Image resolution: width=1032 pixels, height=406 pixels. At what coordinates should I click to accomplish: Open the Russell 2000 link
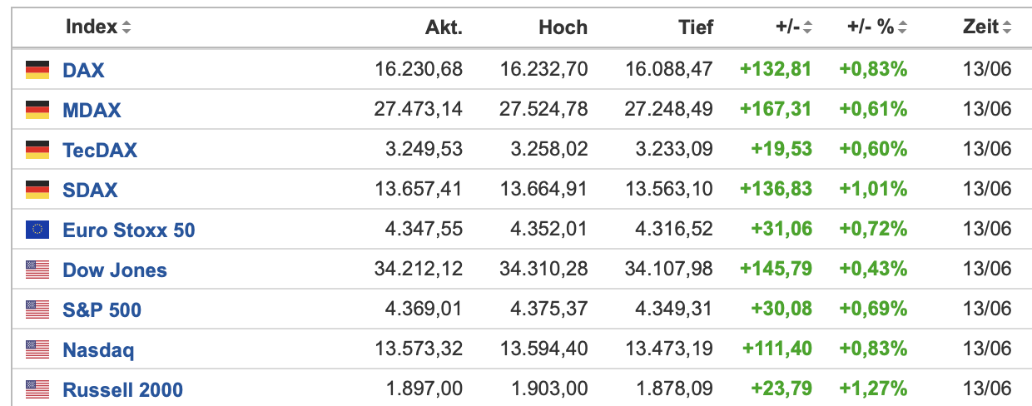pyautogui.click(x=122, y=389)
